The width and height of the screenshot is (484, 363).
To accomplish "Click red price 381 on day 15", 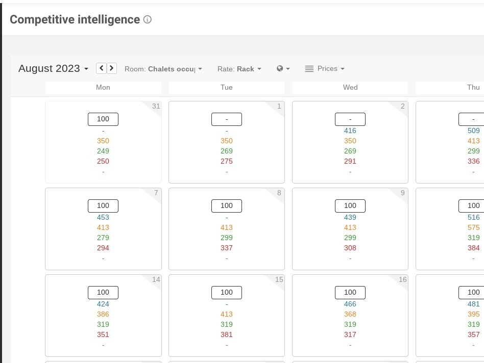I will tap(227, 334).
